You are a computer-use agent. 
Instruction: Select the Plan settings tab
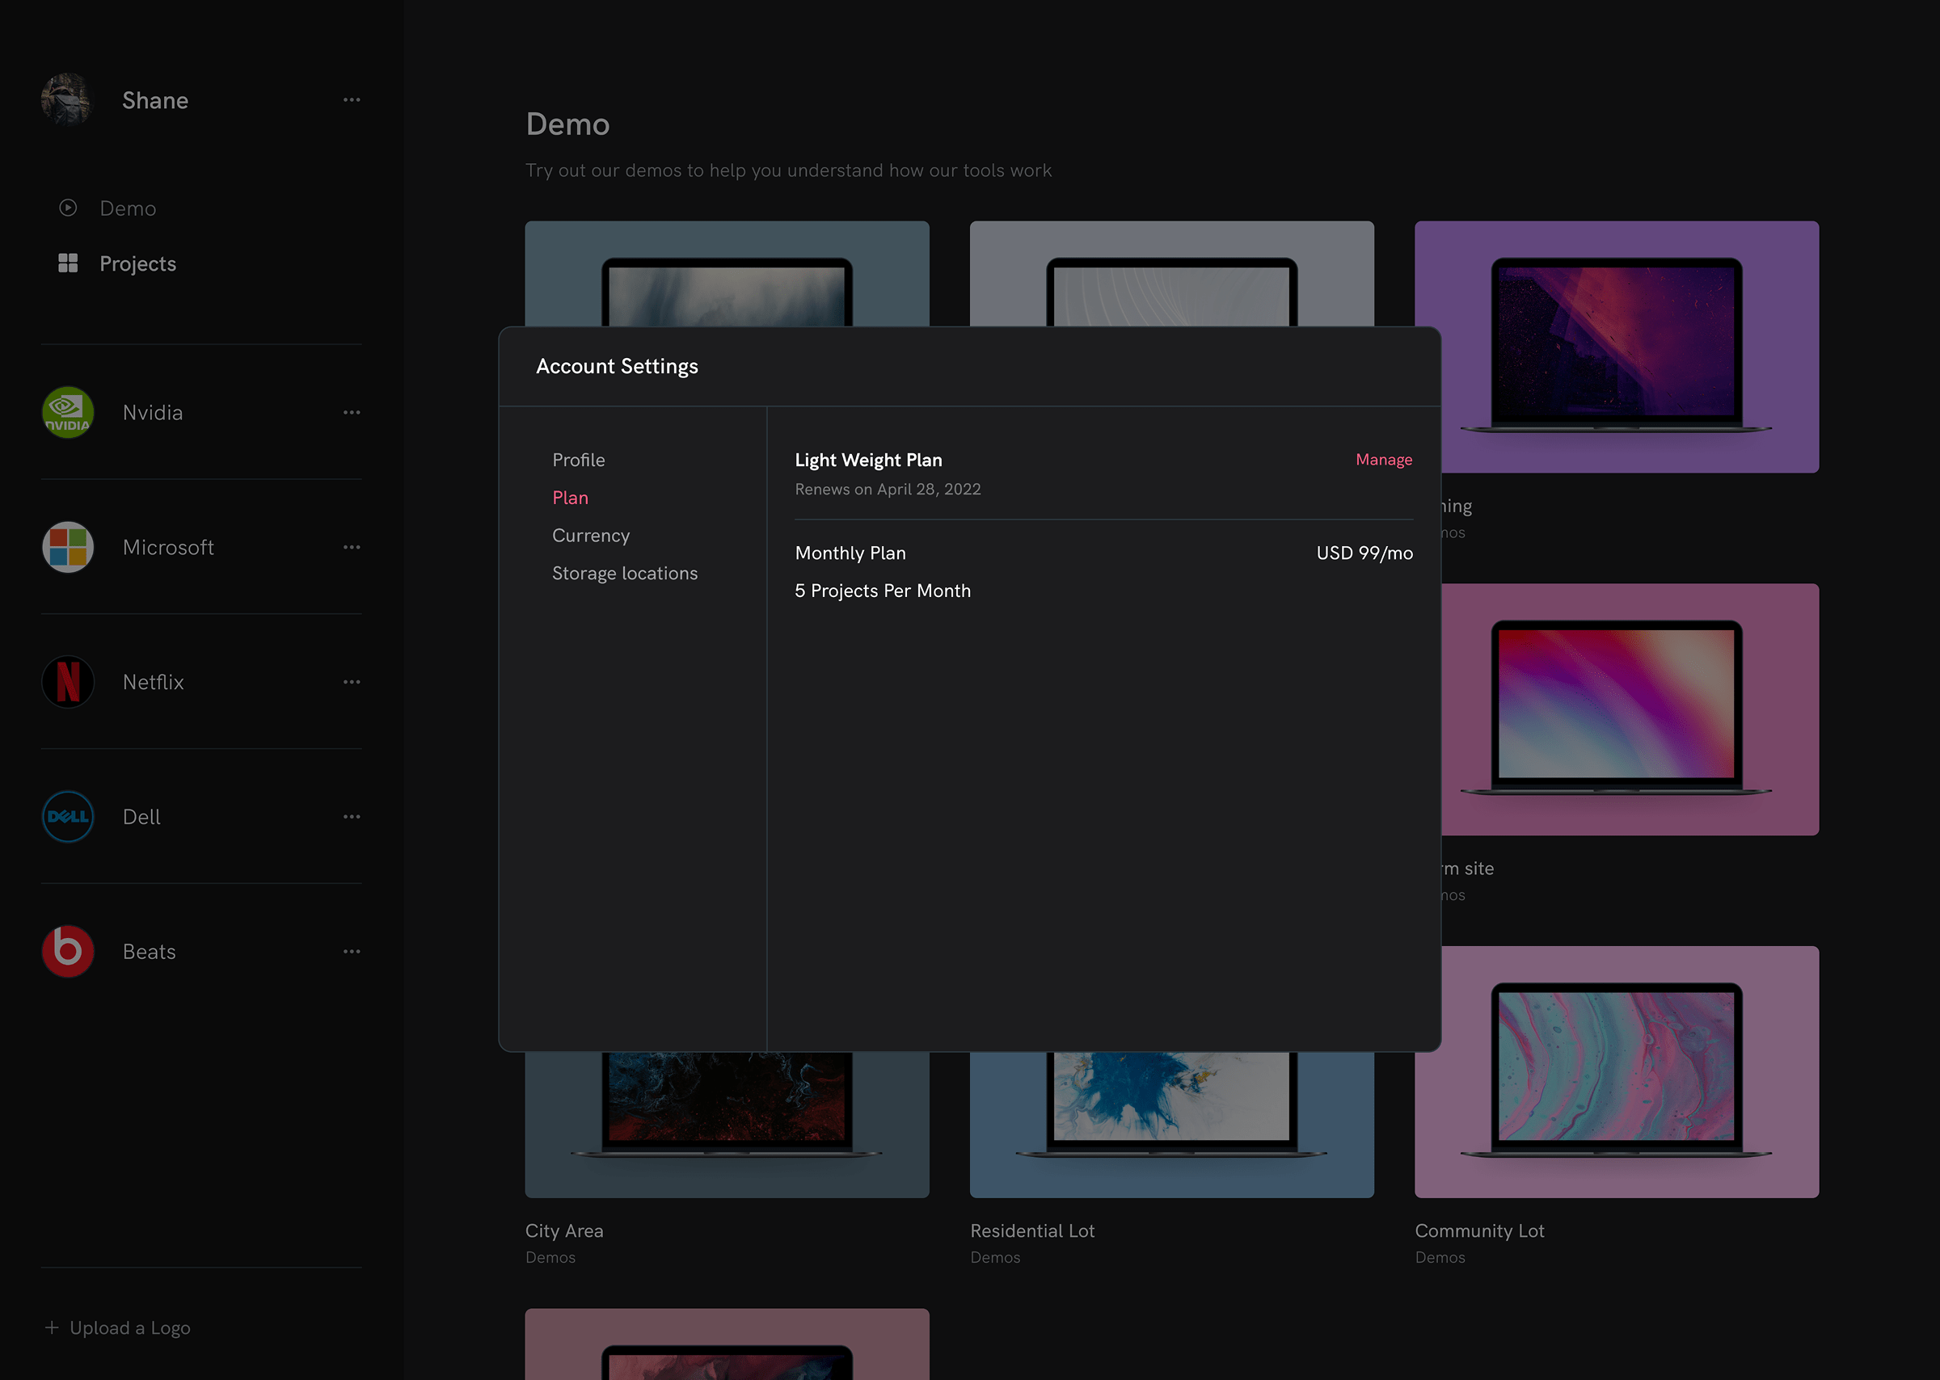571,497
